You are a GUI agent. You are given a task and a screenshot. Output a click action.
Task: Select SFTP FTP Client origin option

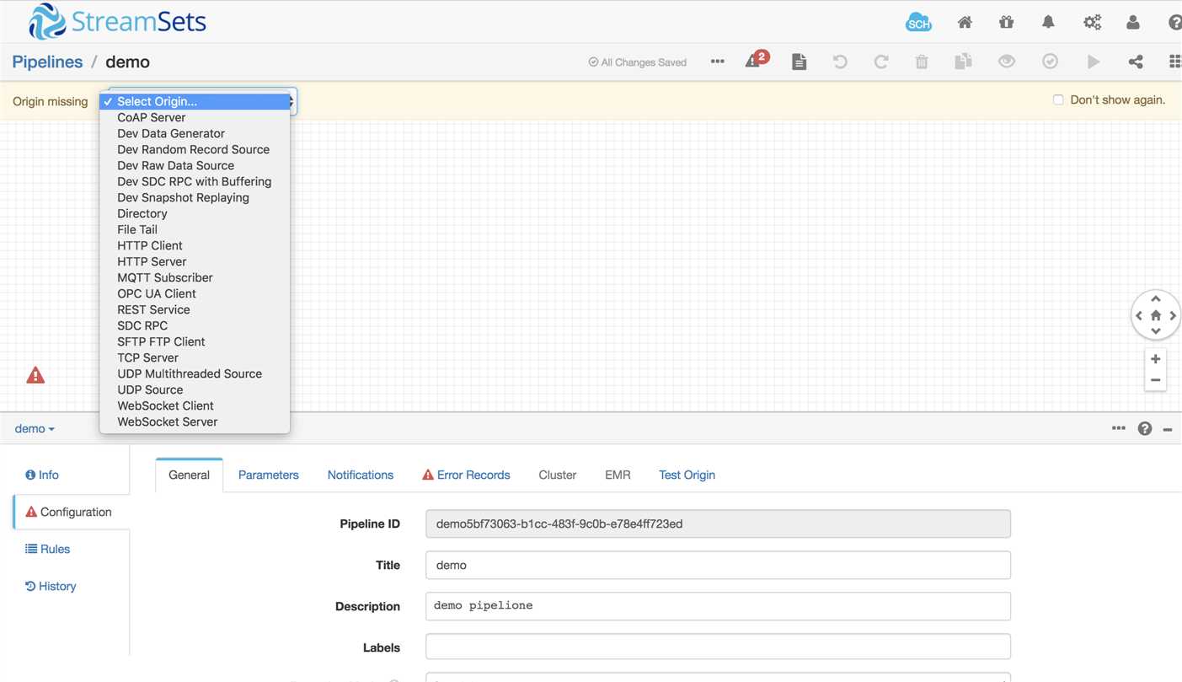[x=195, y=341]
